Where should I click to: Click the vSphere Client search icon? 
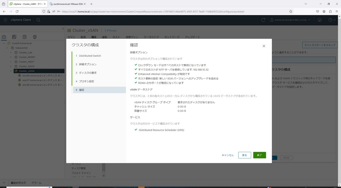tap(38, 20)
